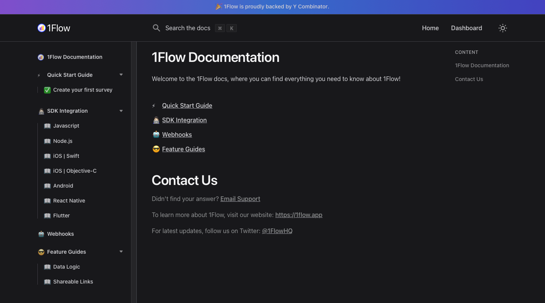Viewport: 545px width, 303px height.
Task: Click the 1Flow brand name in header
Action: coord(59,28)
